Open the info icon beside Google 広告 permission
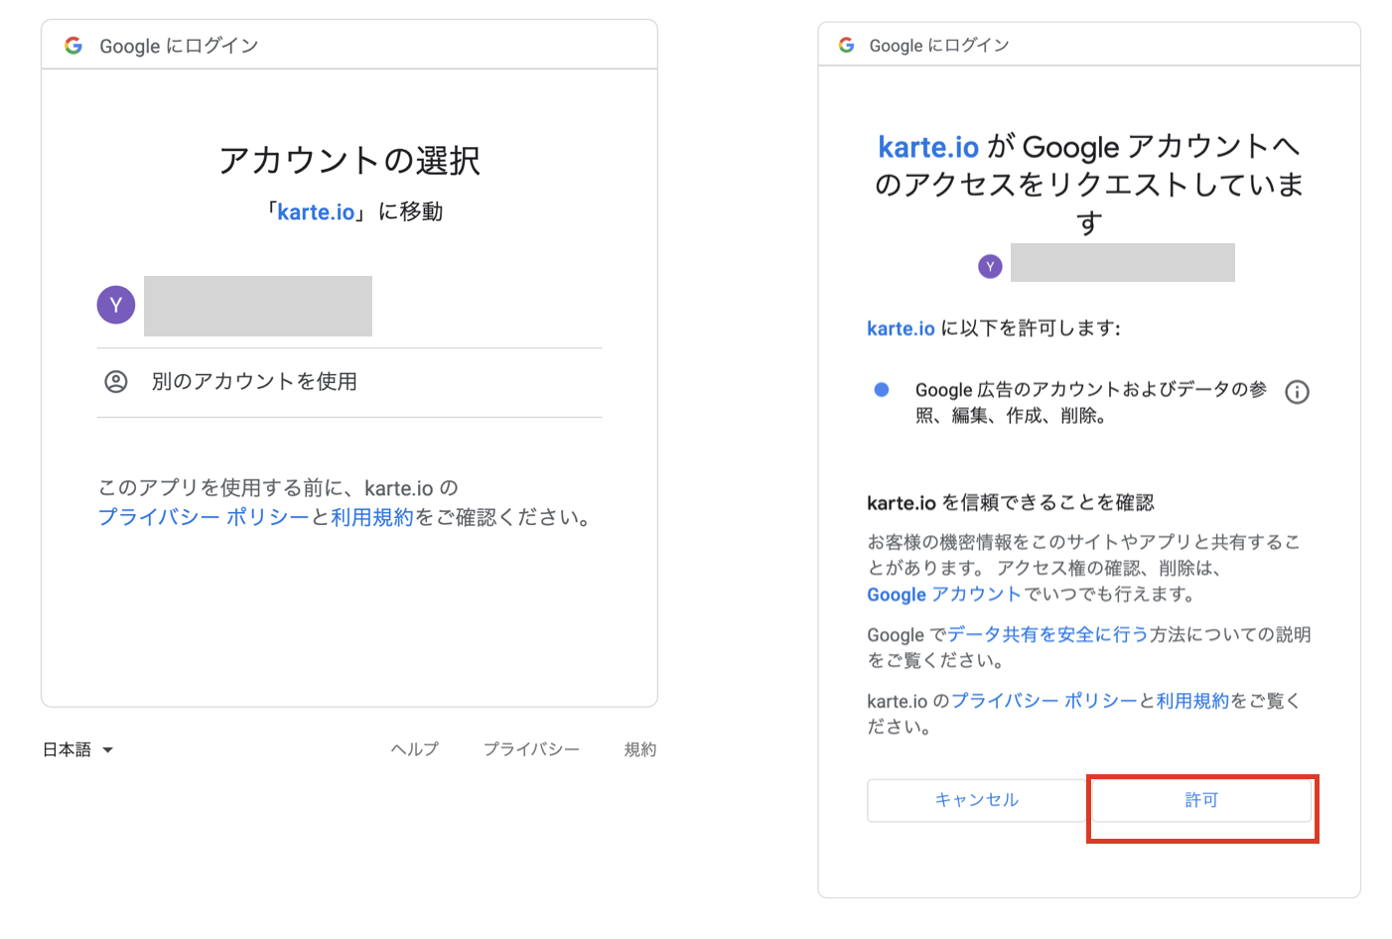Viewport: 1392px width, 939px height. pos(1297,392)
